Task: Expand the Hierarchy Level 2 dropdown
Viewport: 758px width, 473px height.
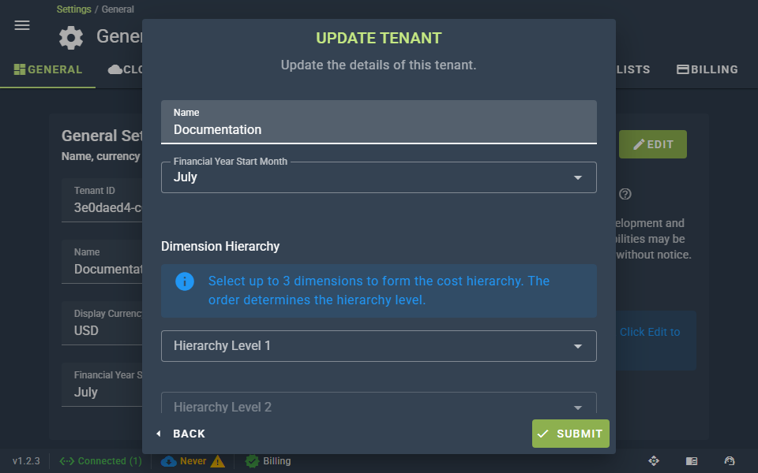Action: click(x=378, y=403)
